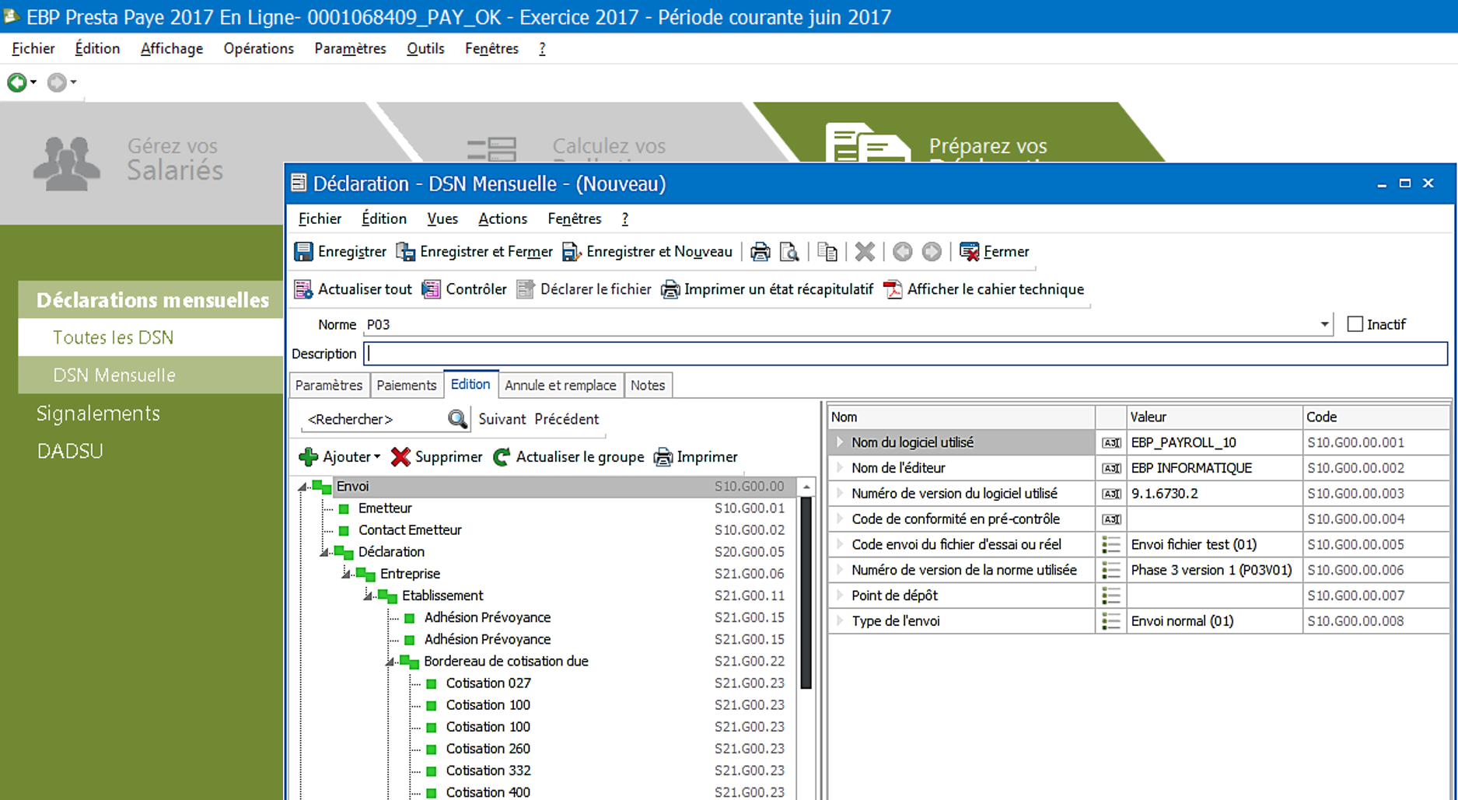The width and height of the screenshot is (1458, 800).
Task: Click Enregistrer et Nouveau toolbar button
Action: [647, 252]
